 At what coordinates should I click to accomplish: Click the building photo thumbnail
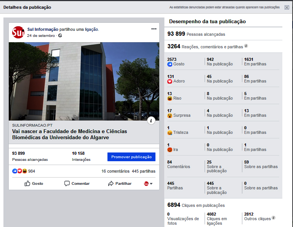point(84,81)
